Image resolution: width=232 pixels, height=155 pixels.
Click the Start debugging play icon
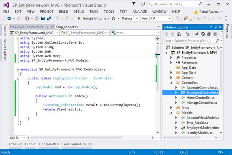point(79,18)
